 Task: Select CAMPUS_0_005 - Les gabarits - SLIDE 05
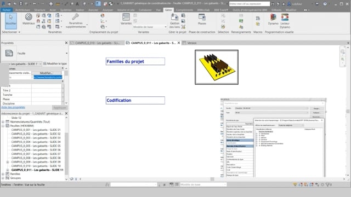(x=36, y=146)
